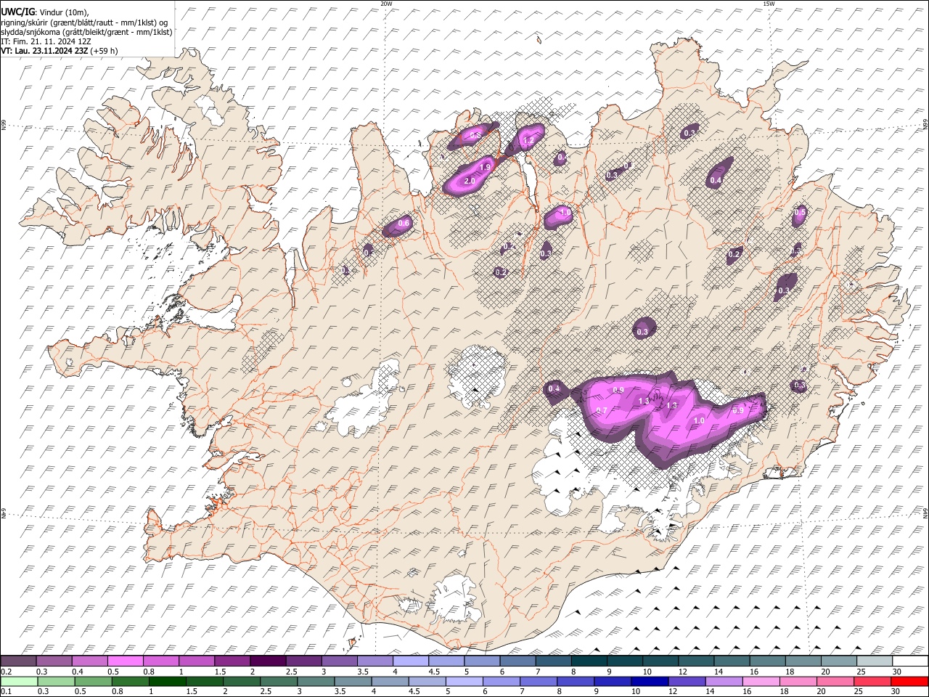Click bottom-row dark green swatch between 1 and 1.5
The image size is (929, 697).
pyautogui.click(x=168, y=681)
